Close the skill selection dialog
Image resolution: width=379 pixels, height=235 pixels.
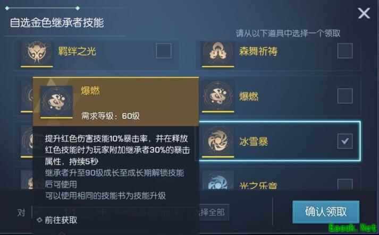(364, 13)
